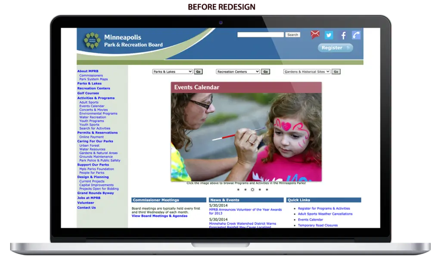This screenshot has width=441, height=264.
Task: Open the MPRB Facebook page
Action: pos(343,35)
